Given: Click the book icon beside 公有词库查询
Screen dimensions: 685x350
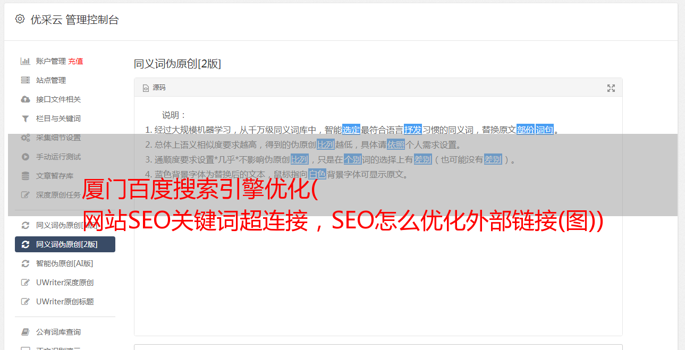Looking at the screenshot, I should pyautogui.click(x=25, y=332).
